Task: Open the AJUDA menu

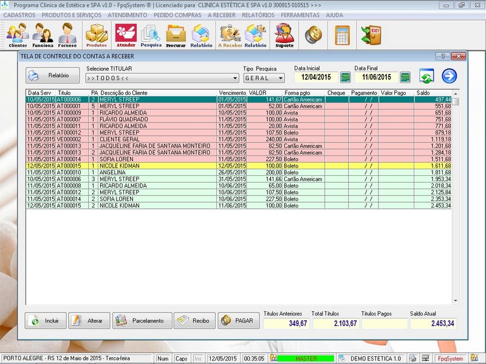Action: [x=334, y=15]
